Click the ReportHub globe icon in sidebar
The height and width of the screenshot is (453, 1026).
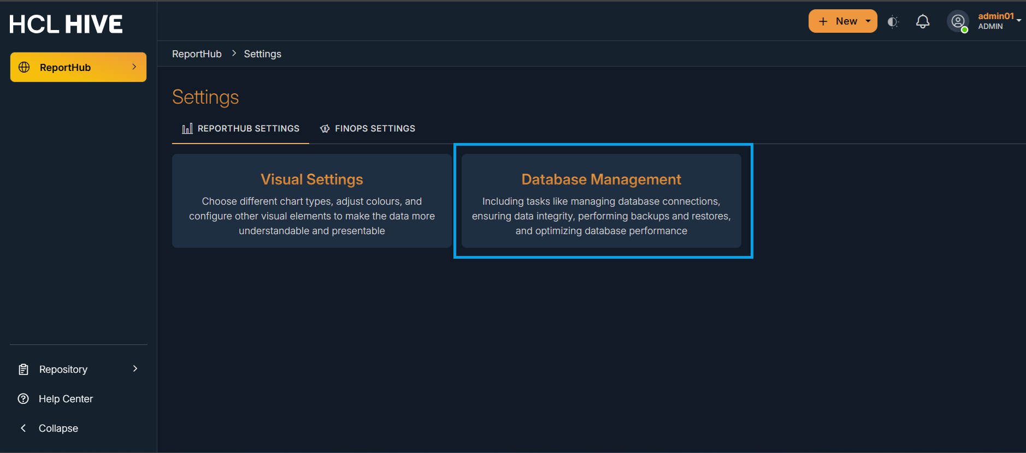coord(24,67)
